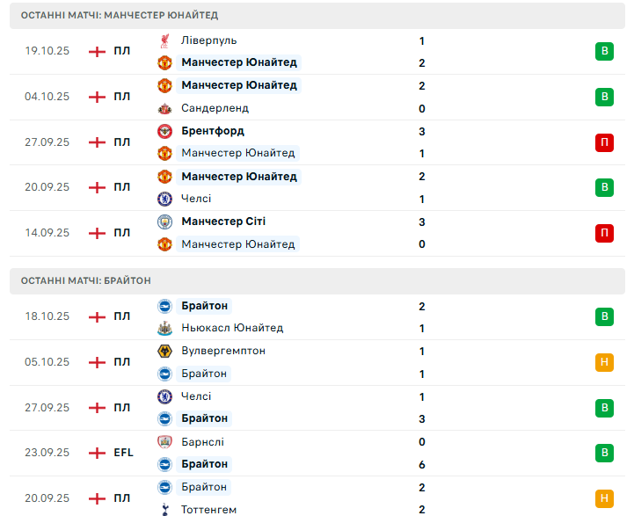This screenshot has width=634, height=523.
Task: Open the Ньюкасл Юнайтед team link
Action: coord(232,328)
